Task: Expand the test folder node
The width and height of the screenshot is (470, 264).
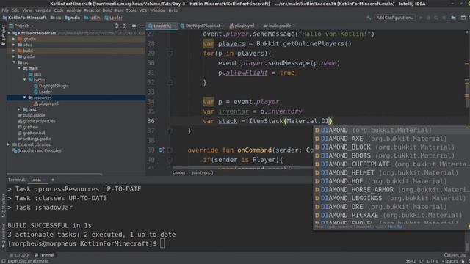Action: coord(19,109)
